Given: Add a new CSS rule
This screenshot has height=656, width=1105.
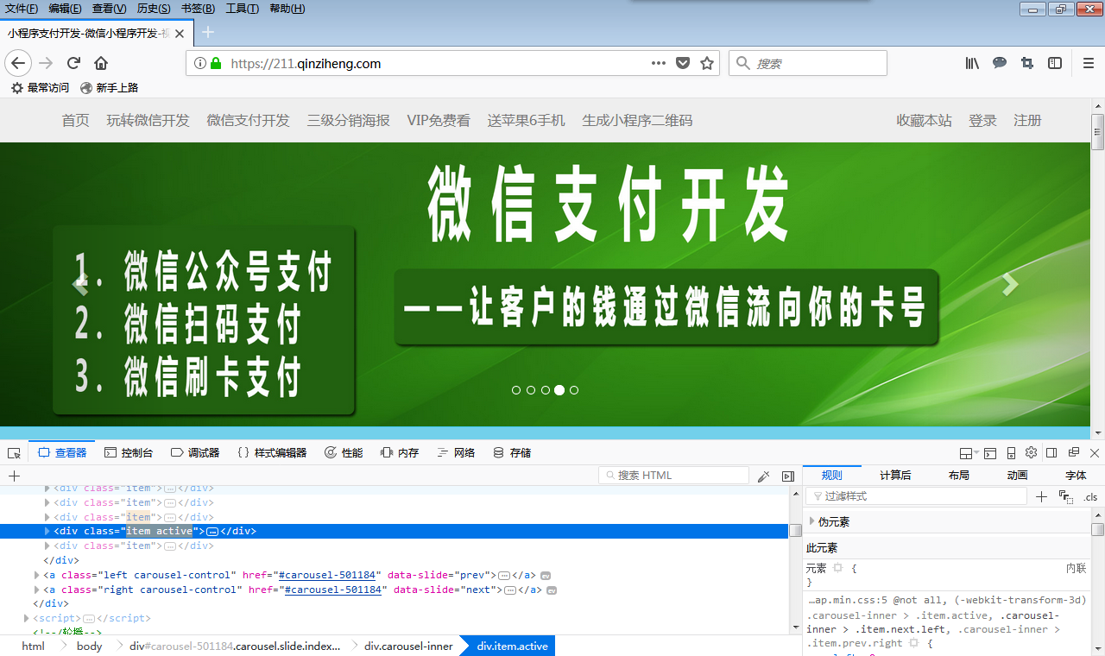Looking at the screenshot, I should tap(1041, 496).
